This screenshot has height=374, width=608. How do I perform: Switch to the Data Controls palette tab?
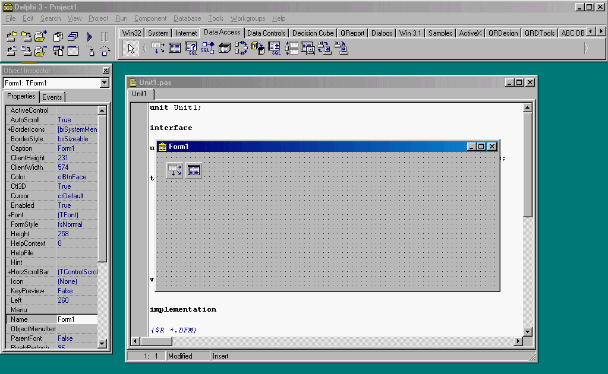point(266,33)
